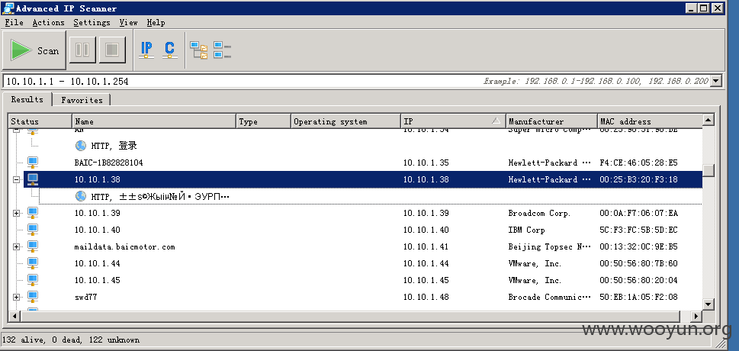Open the Settings menu
739x351 pixels.
click(x=92, y=22)
